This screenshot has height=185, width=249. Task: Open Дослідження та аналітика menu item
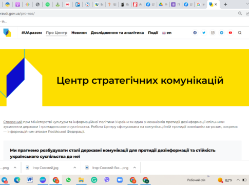tap(117, 32)
